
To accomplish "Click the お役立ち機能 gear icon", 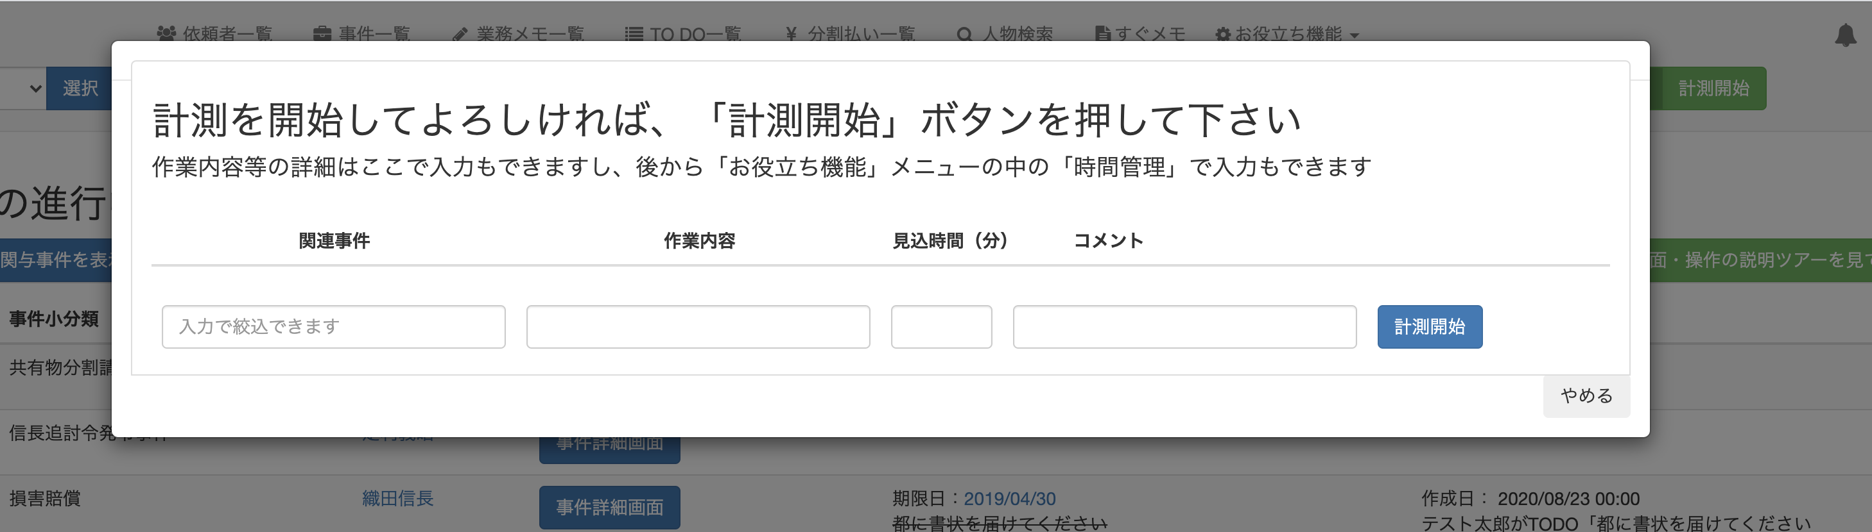I will 1223,34.
